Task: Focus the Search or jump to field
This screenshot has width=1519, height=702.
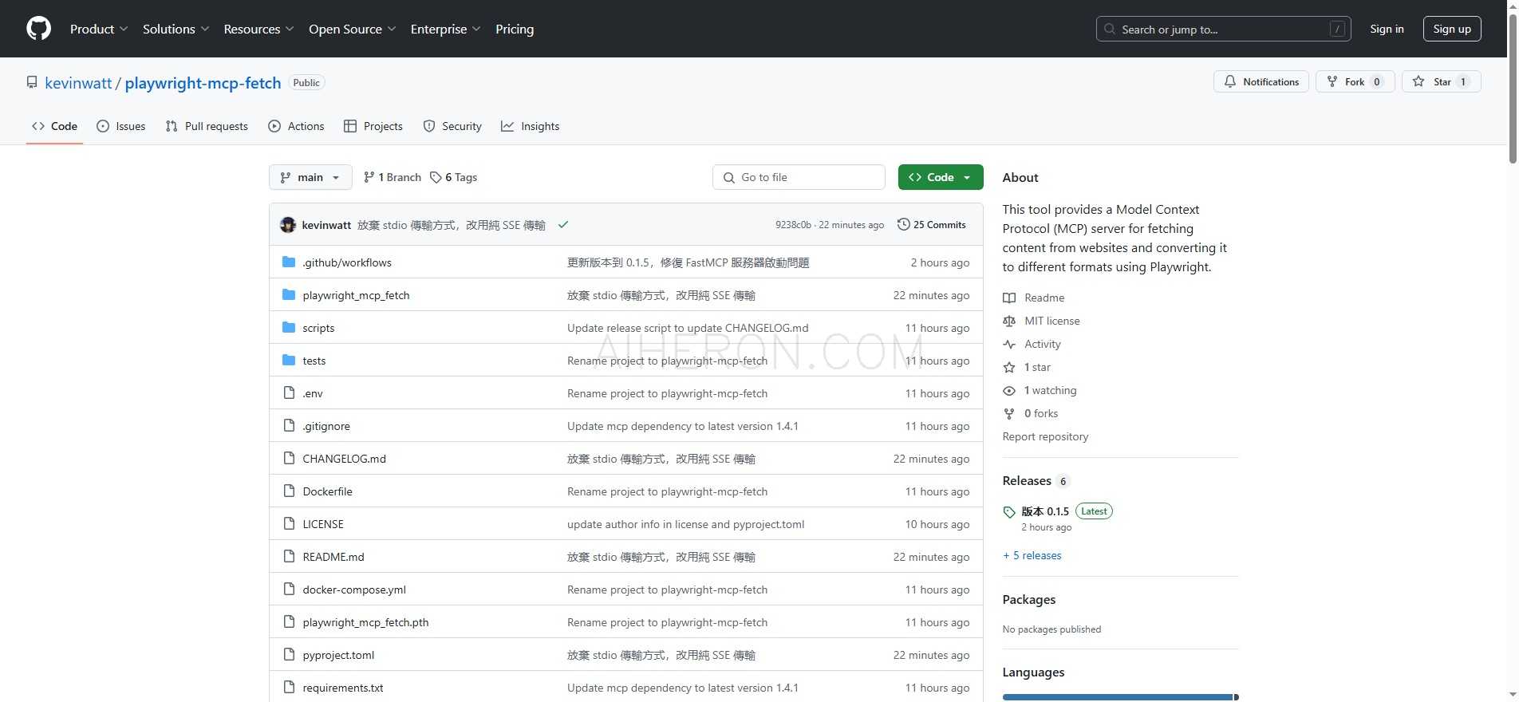Action: tap(1223, 29)
